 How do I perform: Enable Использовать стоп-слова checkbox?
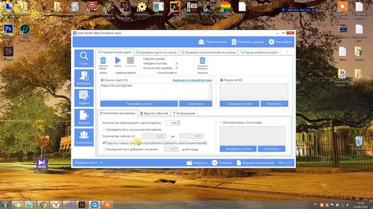221,122
